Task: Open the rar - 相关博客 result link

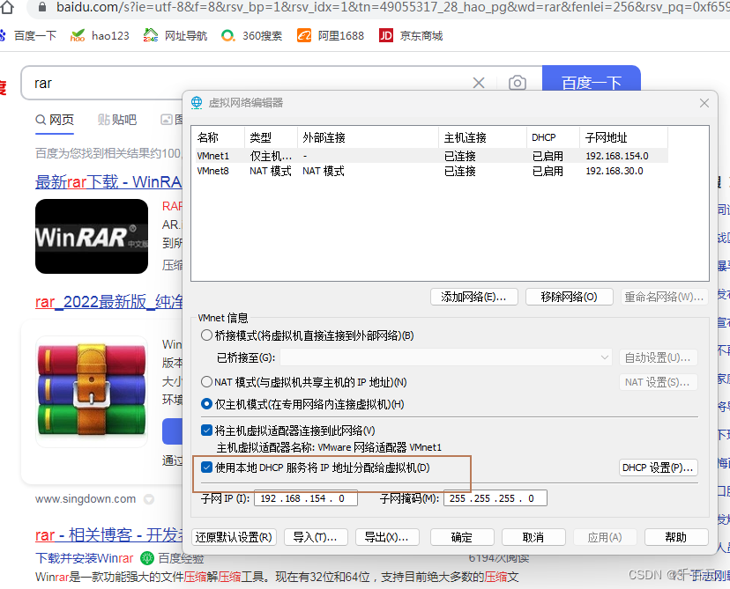Action: [x=109, y=535]
